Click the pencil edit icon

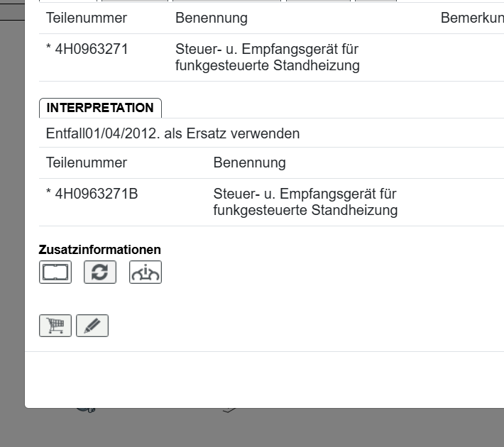tap(92, 326)
